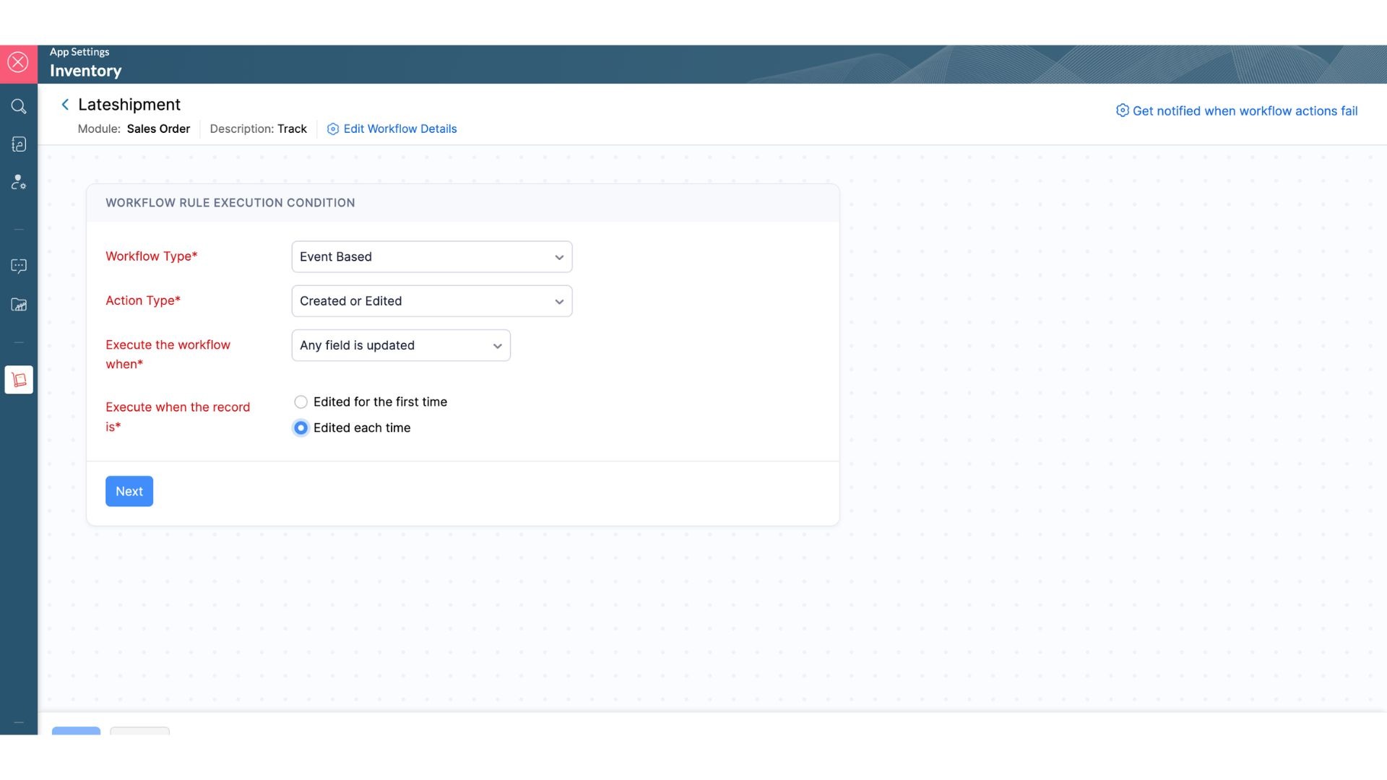
Task: Expand "Any field is updated" dropdown
Action: pos(400,346)
